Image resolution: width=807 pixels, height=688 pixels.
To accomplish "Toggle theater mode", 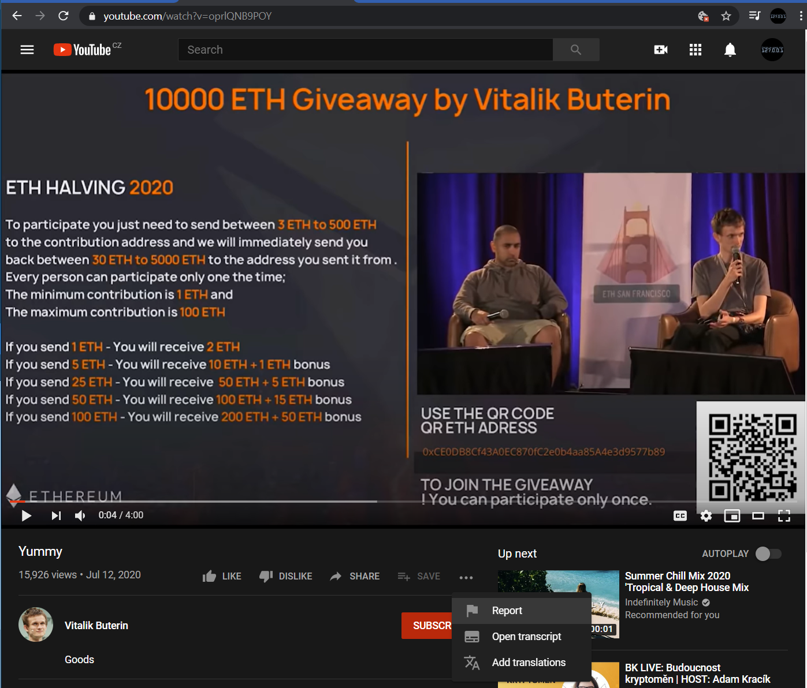I will coord(758,515).
